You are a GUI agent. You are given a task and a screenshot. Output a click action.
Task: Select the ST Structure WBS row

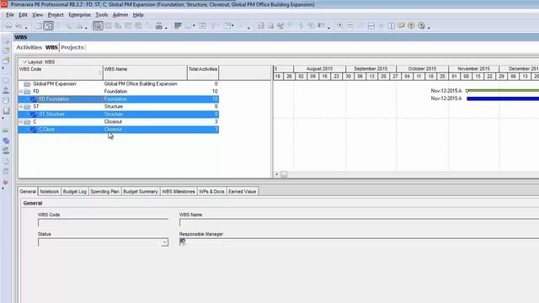click(x=118, y=114)
